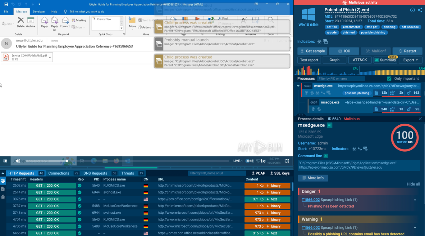Switch to the Threats tab
Screen dimensions: 425x236
coord(132,173)
